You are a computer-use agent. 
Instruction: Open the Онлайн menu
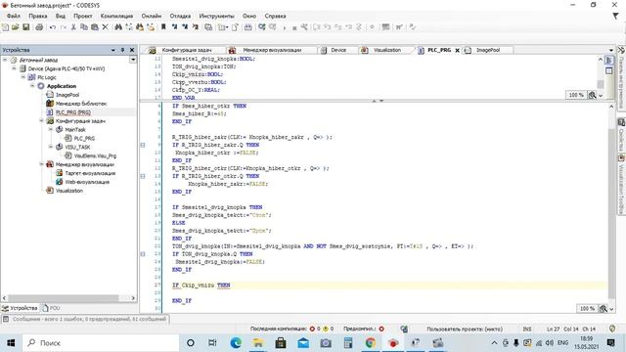tap(152, 16)
